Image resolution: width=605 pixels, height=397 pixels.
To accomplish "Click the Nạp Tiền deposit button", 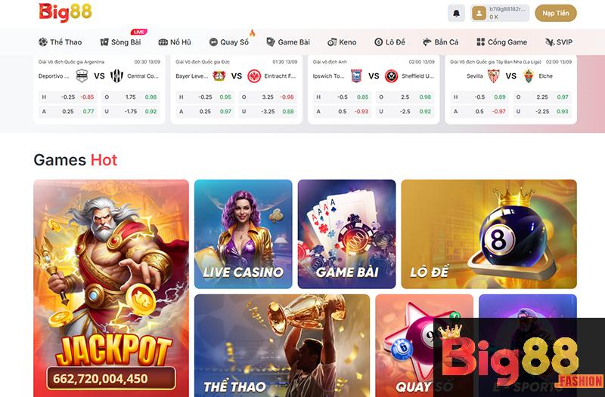I will [556, 13].
